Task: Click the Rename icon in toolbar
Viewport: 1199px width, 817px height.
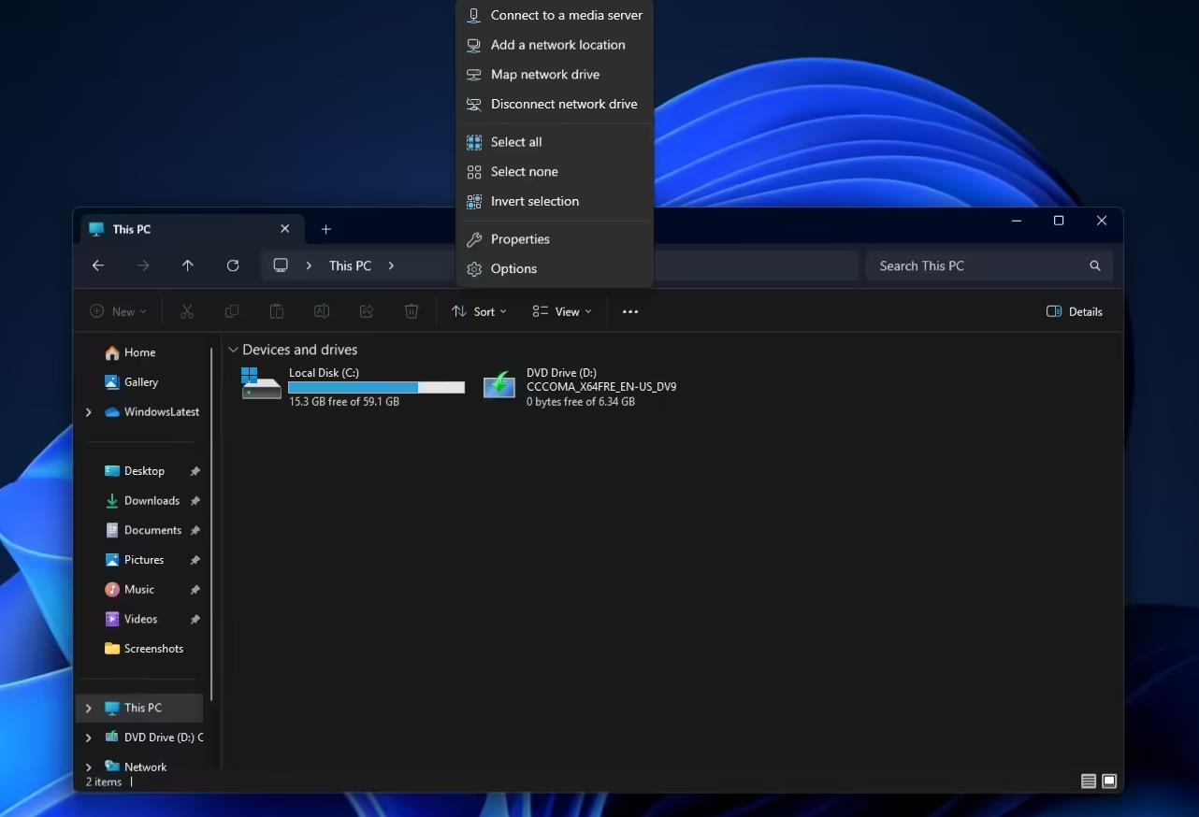Action: [322, 311]
